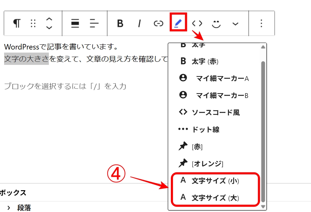The height and width of the screenshot is (212, 311).
Task: Click the code icon beside ソースコード風
Action: 183,112
